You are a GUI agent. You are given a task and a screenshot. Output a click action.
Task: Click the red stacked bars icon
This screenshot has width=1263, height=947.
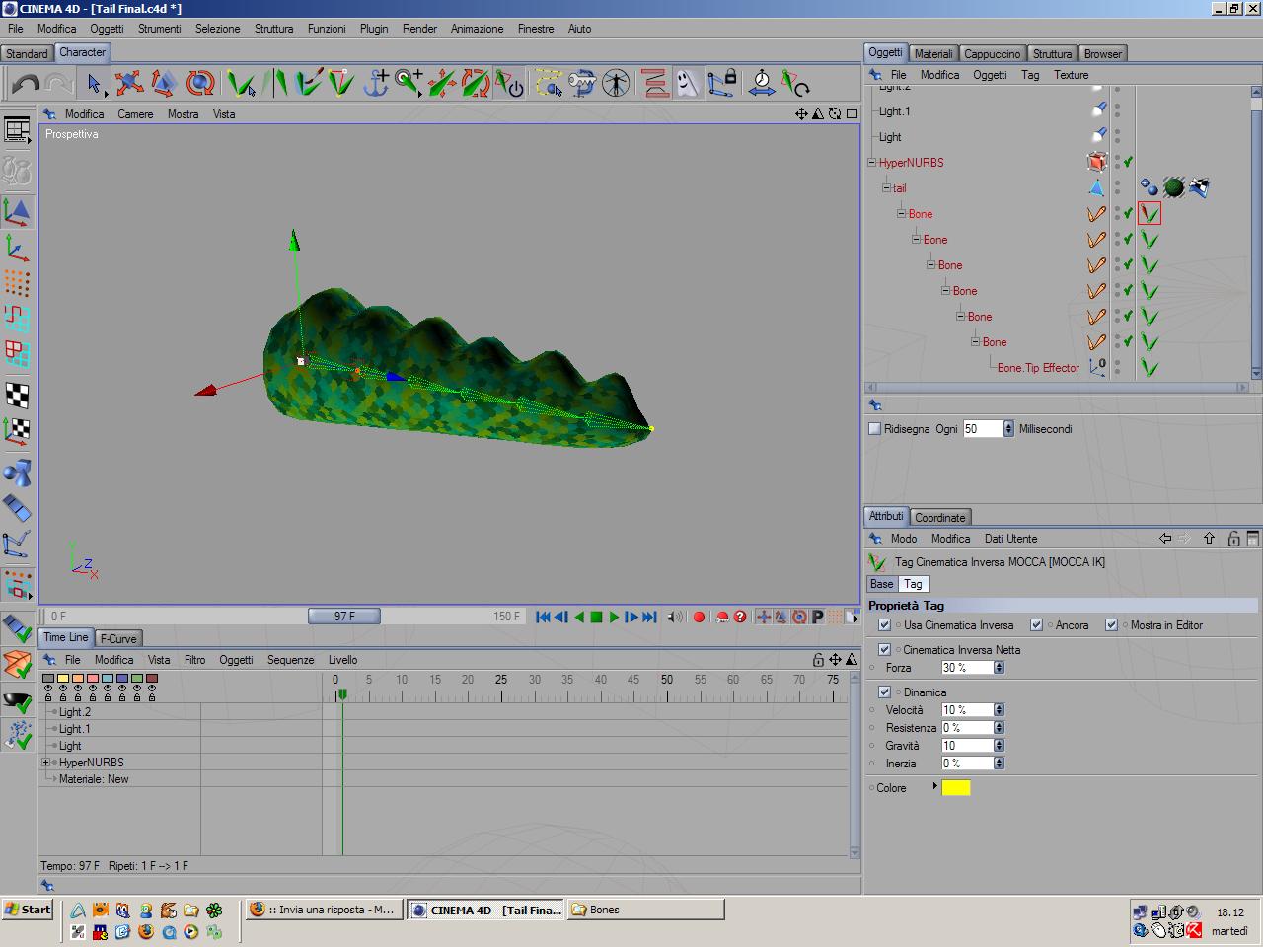pyautogui.click(x=654, y=83)
